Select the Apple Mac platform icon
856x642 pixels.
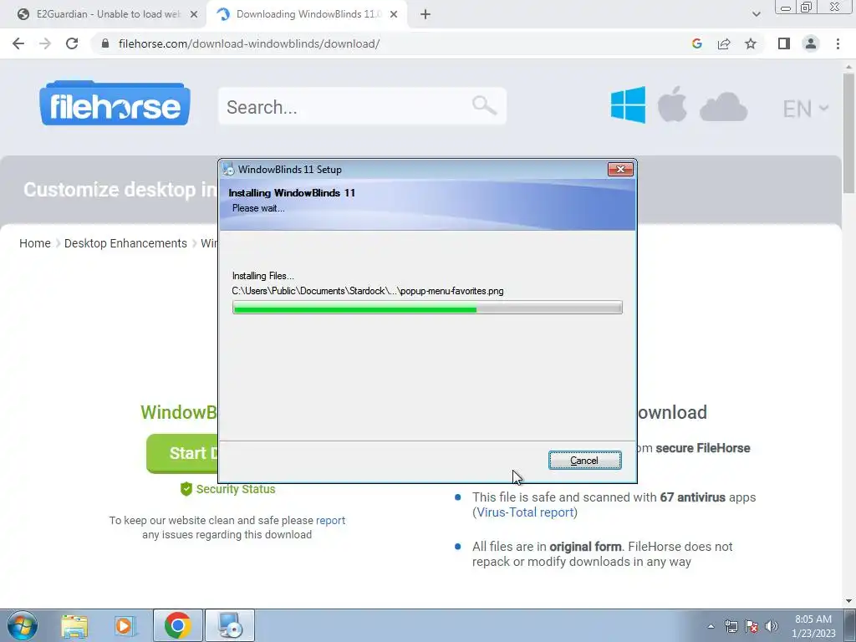click(x=672, y=104)
